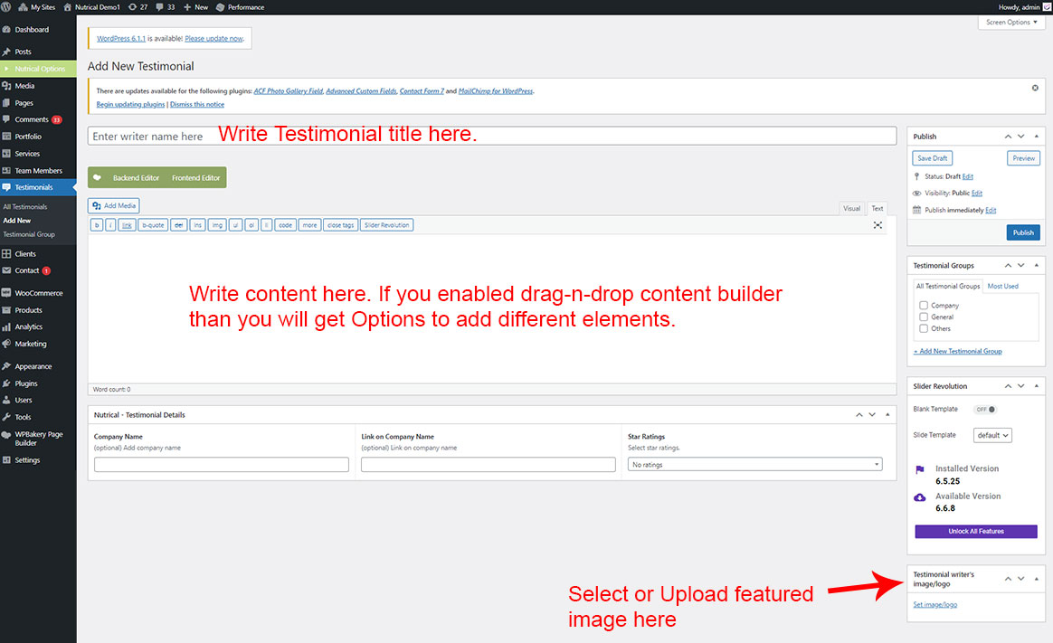Open the Plugins sidebar menu
Image resolution: width=1053 pixels, height=643 pixels.
point(26,383)
